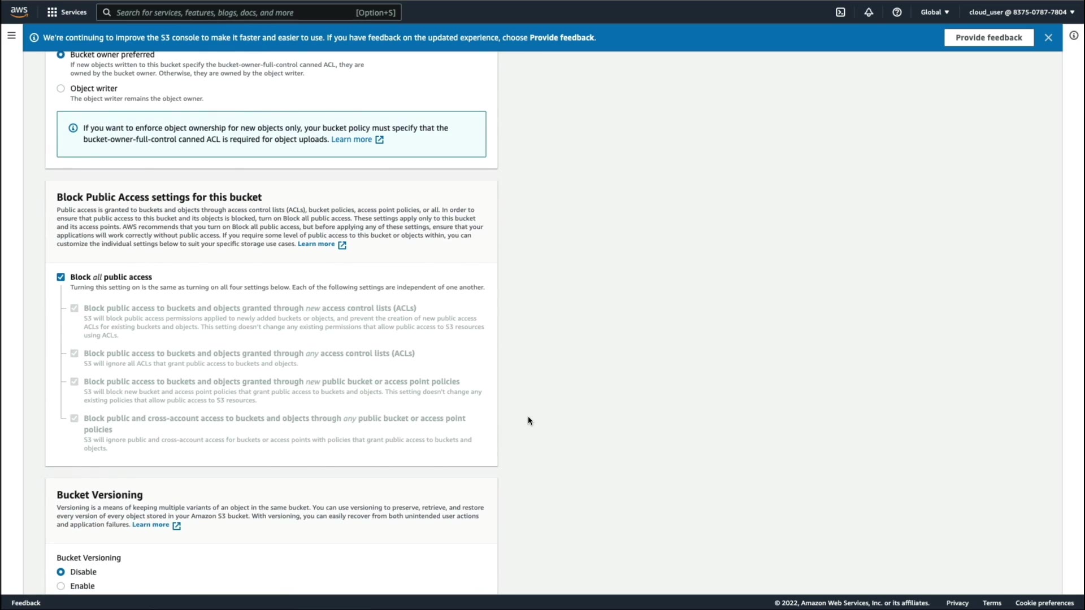Open the cloud_user account dropdown

coord(1021,12)
